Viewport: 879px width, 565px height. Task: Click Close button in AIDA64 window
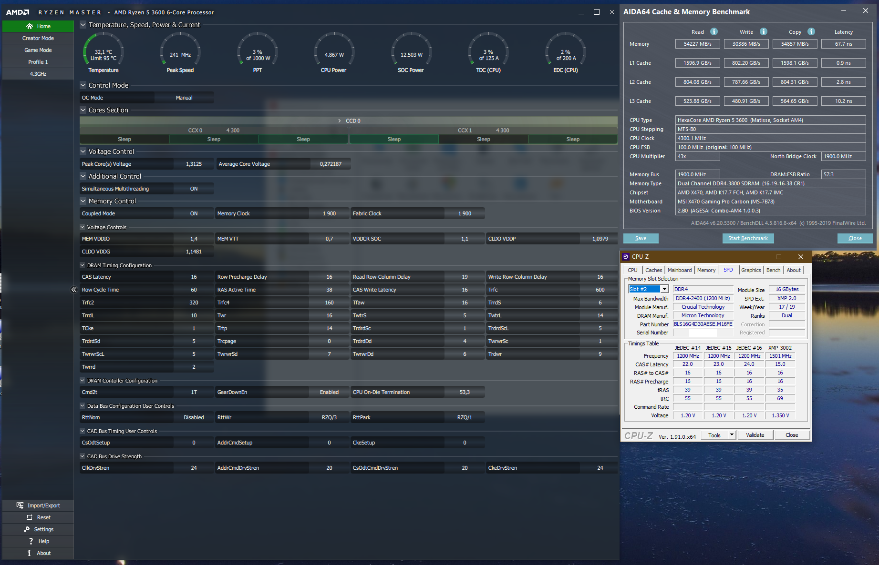[x=855, y=238]
